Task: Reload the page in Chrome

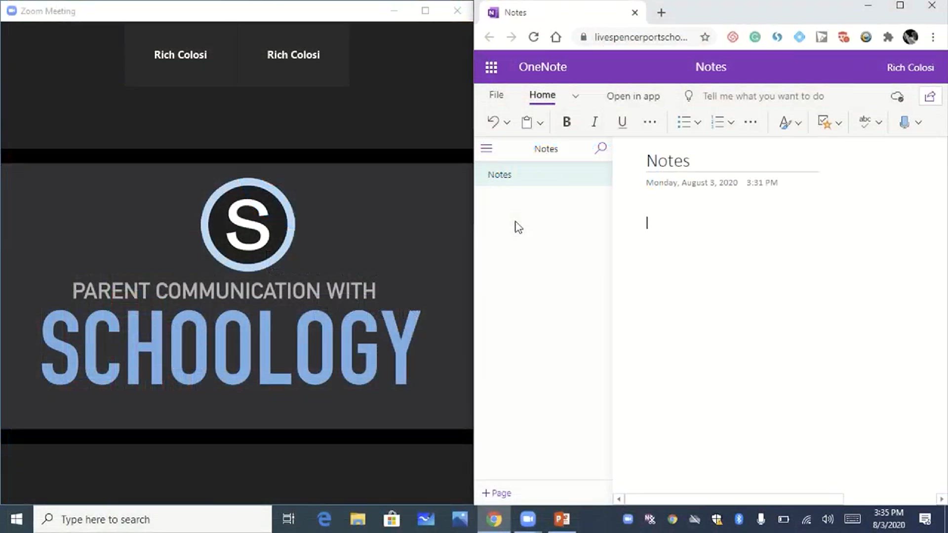Action: [x=533, y=37]
